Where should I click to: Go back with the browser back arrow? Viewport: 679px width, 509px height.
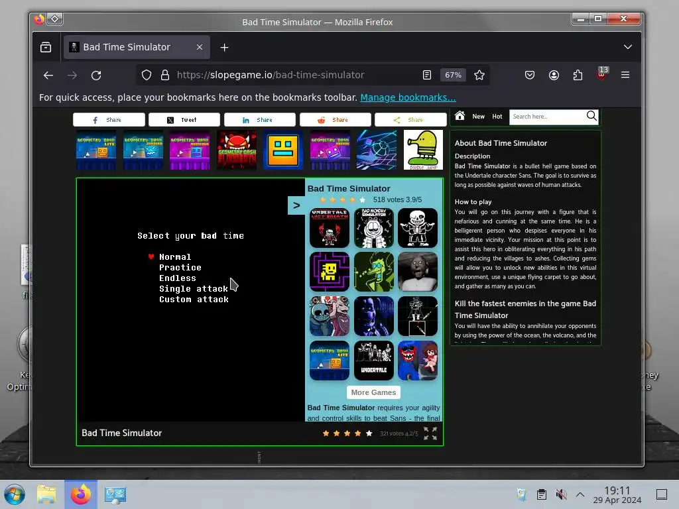click(x=48, y=76)
